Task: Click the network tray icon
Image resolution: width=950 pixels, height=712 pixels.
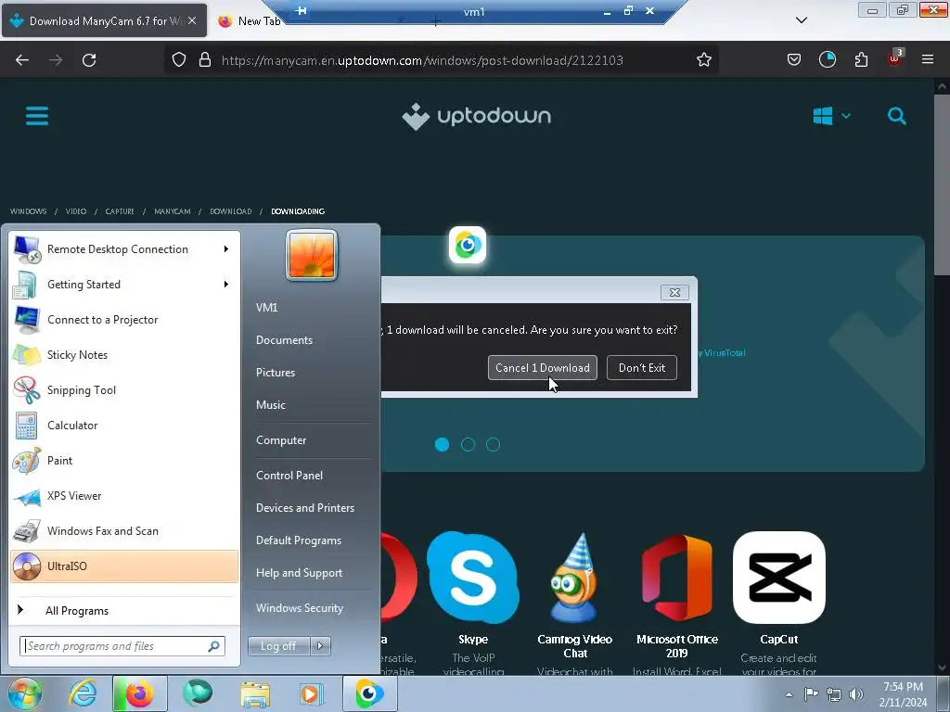Action: click(834, 694)
